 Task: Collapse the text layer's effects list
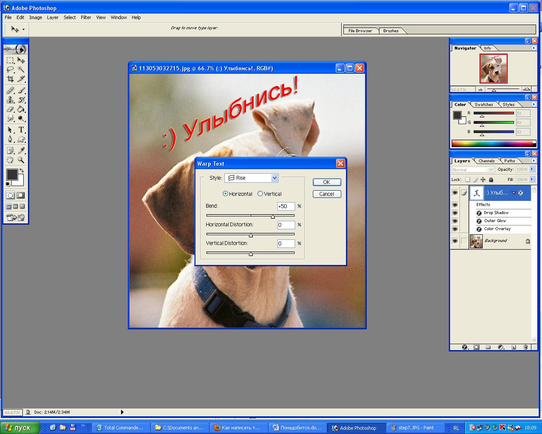[x=514, y=193]
